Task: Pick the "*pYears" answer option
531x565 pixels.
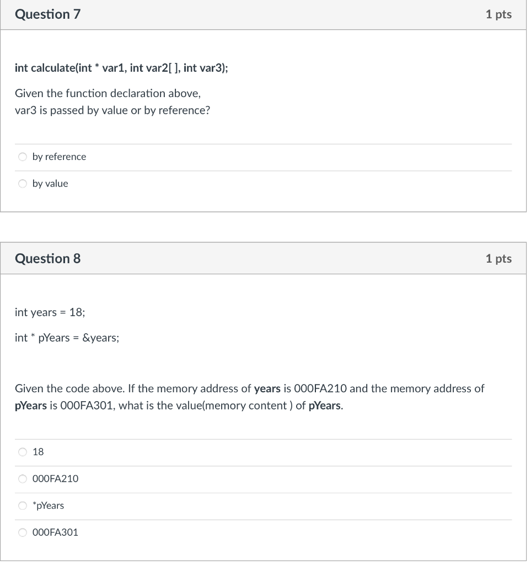Action: (x=22, y=505)
